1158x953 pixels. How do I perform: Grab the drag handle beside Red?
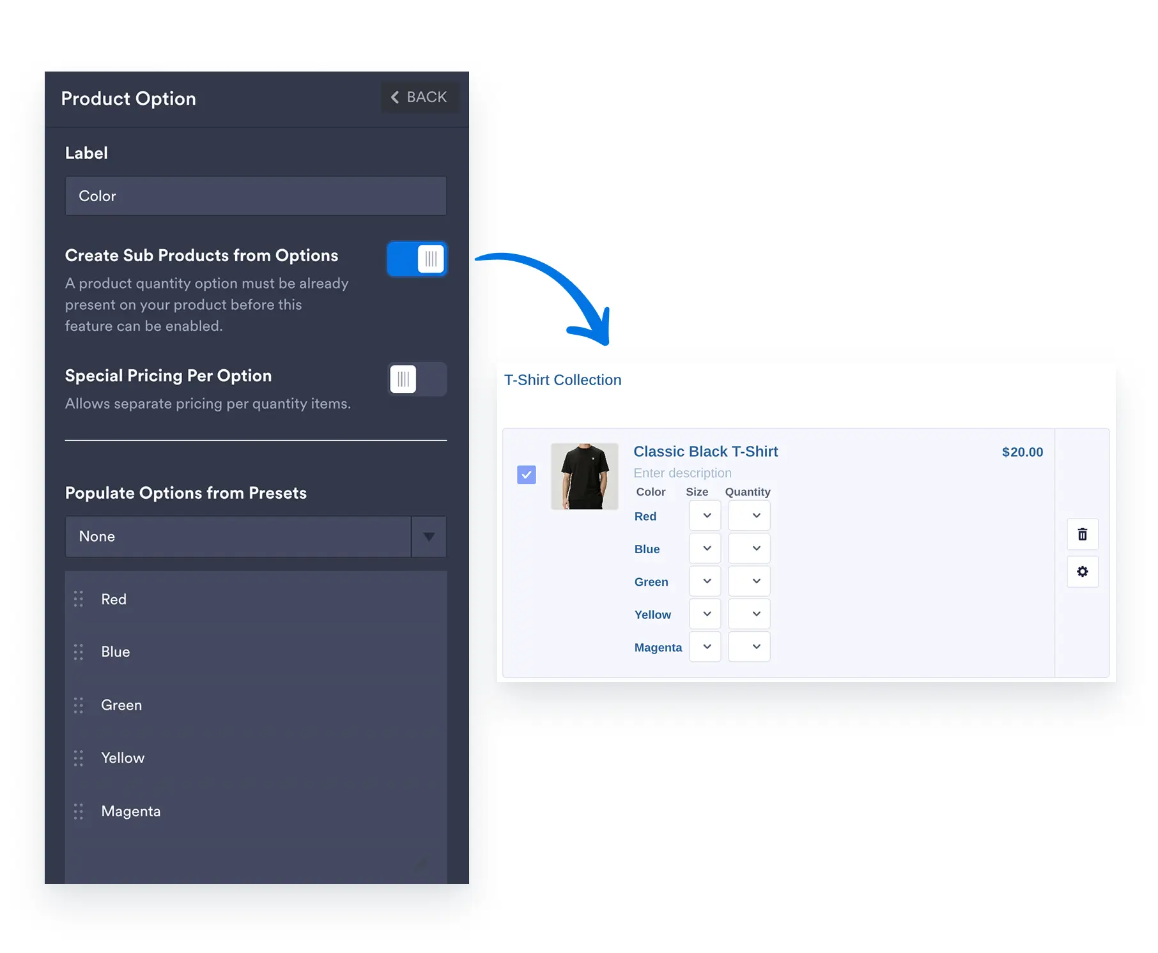tap(79, 599)
